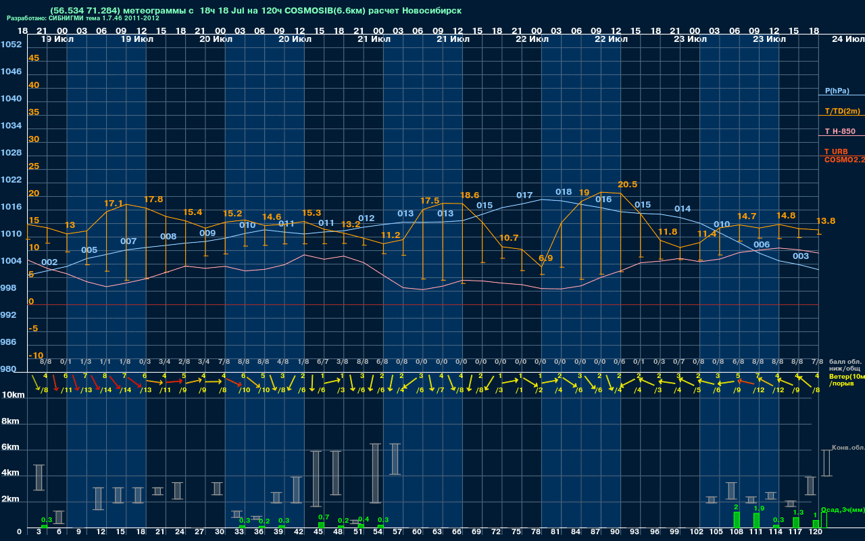865x541 pixels.
Task: Click the 10.7 temperature value
Action: point(509,237)
